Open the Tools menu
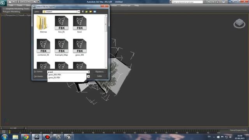This screenshot has height=140, width=249. [x=20, y=5]
